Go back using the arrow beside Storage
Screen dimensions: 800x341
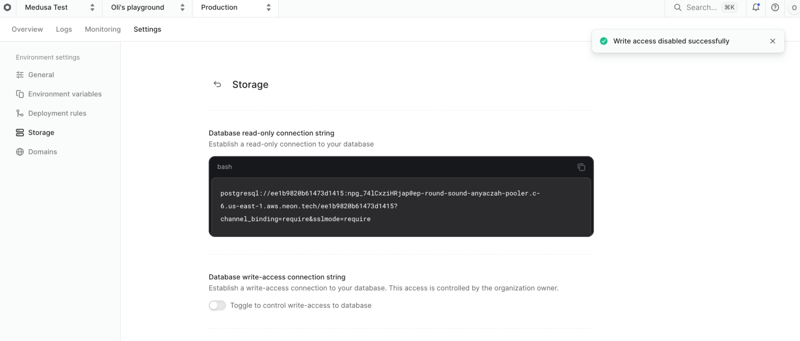click(217, 84)
